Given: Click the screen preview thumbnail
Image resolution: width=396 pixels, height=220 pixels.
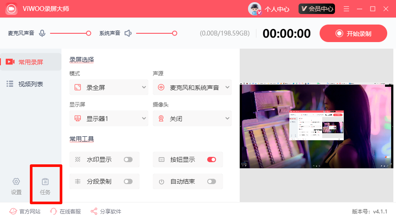Looking at the screenshot, I should [x=317, y=125].
